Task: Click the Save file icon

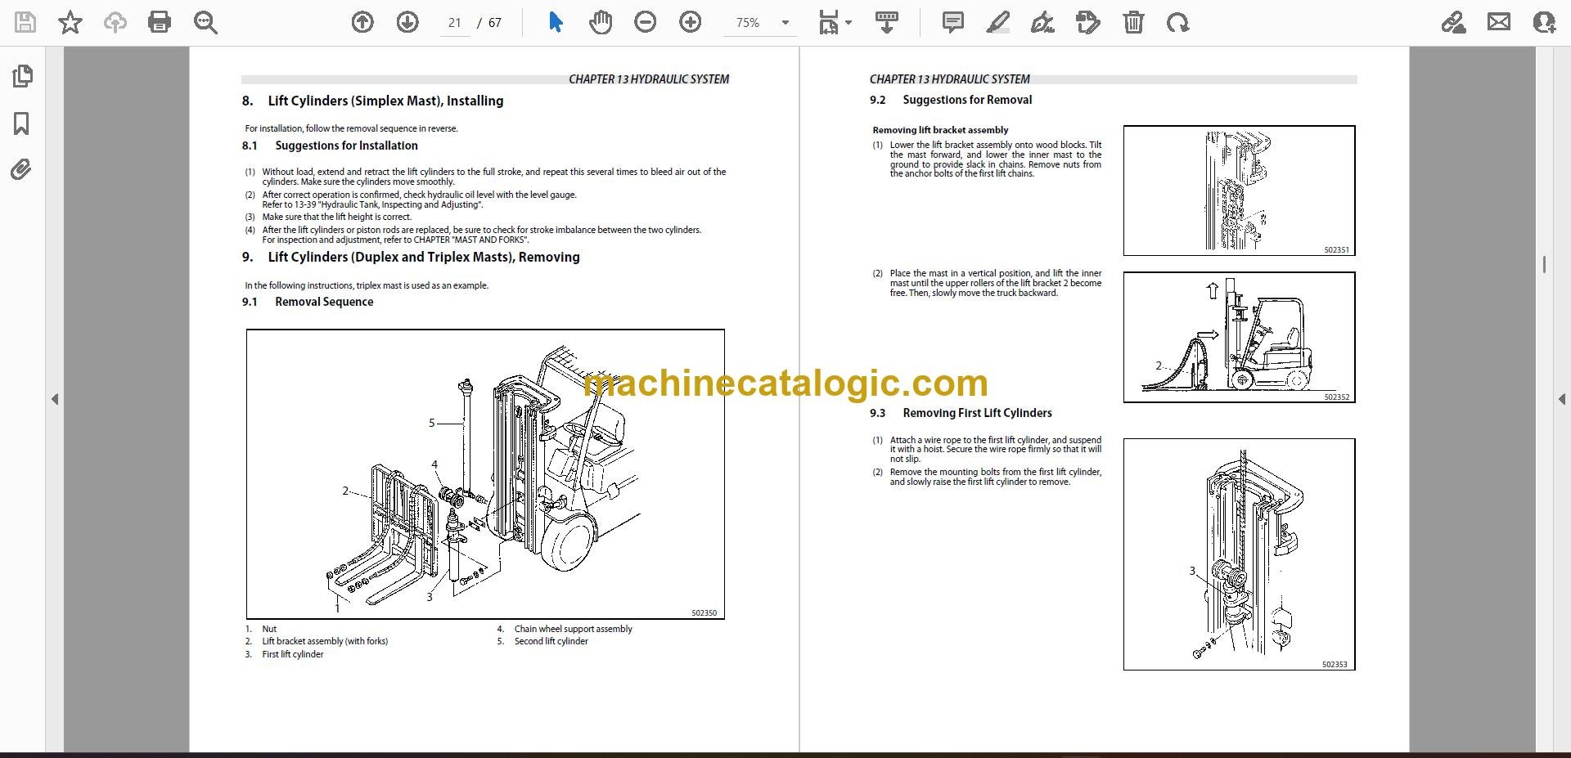Action: (x=25, y=23)
